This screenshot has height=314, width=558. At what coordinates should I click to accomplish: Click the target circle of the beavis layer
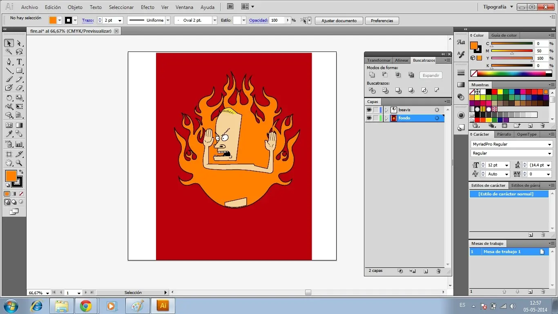437,110
